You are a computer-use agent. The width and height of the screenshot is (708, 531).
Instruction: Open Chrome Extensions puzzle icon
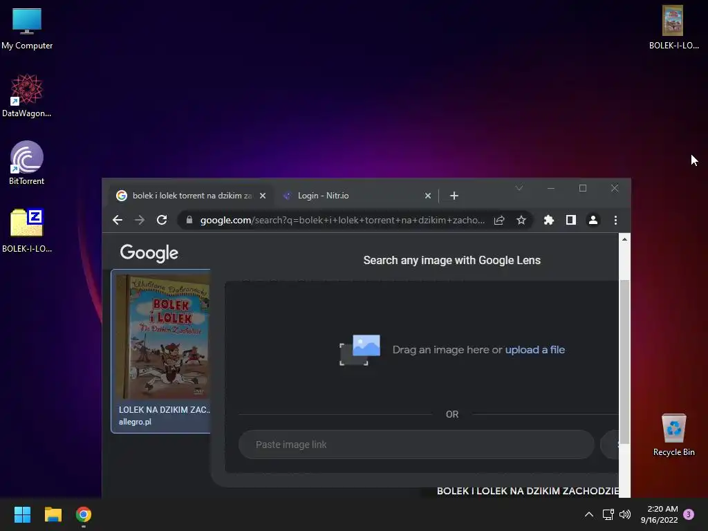548,220
